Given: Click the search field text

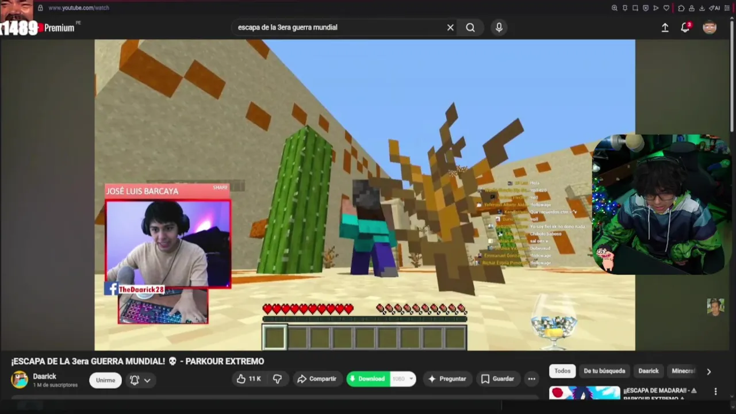Looking at the screenshot, I should [287, 27].
